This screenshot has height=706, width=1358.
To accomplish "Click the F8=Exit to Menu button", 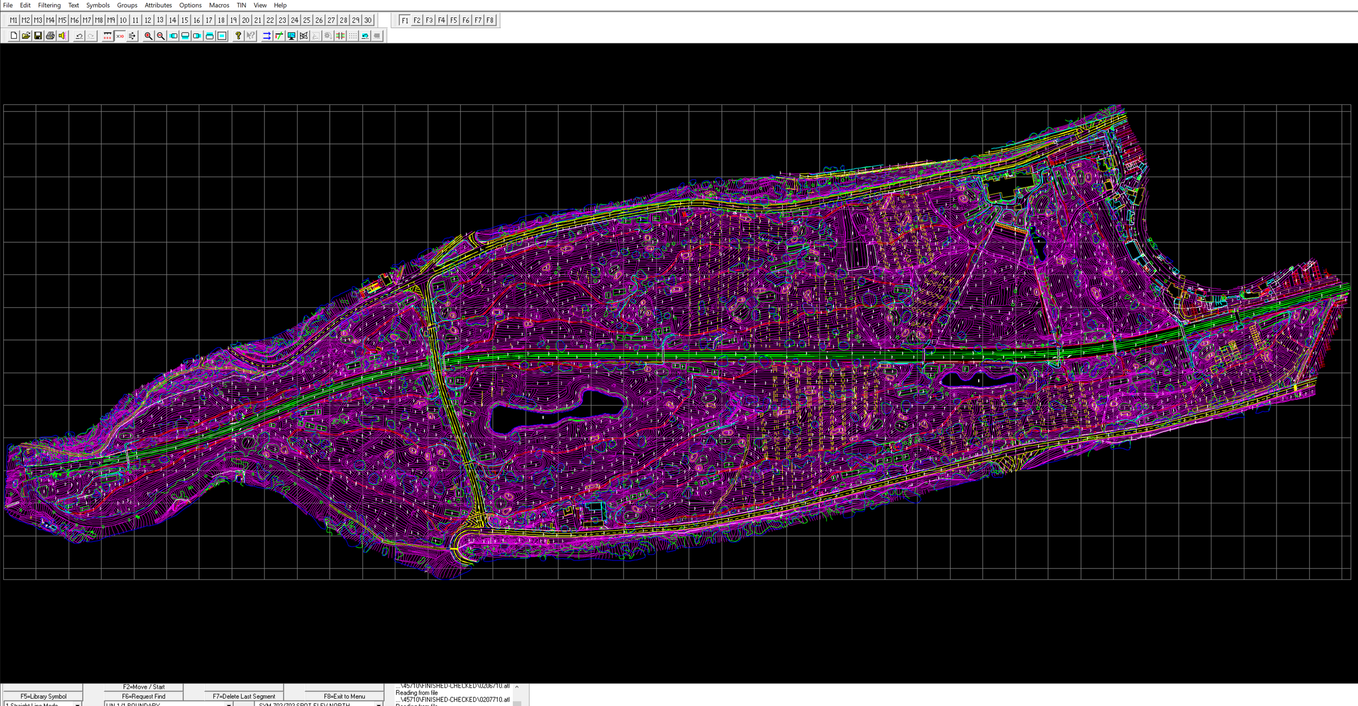I will (x=344, y=696).
